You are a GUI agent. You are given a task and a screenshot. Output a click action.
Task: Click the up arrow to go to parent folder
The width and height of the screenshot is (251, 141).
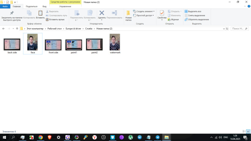pos(17,29)
